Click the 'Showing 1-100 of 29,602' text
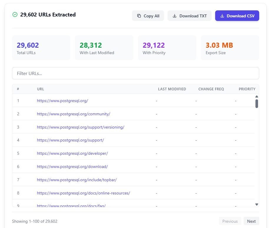 click(34, 221)
